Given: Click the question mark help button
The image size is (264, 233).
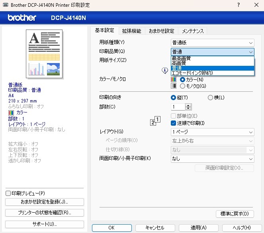Looking at the screenshot, I should pos(239,5).
